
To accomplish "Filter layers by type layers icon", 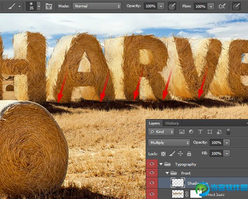I will [200, 132].
